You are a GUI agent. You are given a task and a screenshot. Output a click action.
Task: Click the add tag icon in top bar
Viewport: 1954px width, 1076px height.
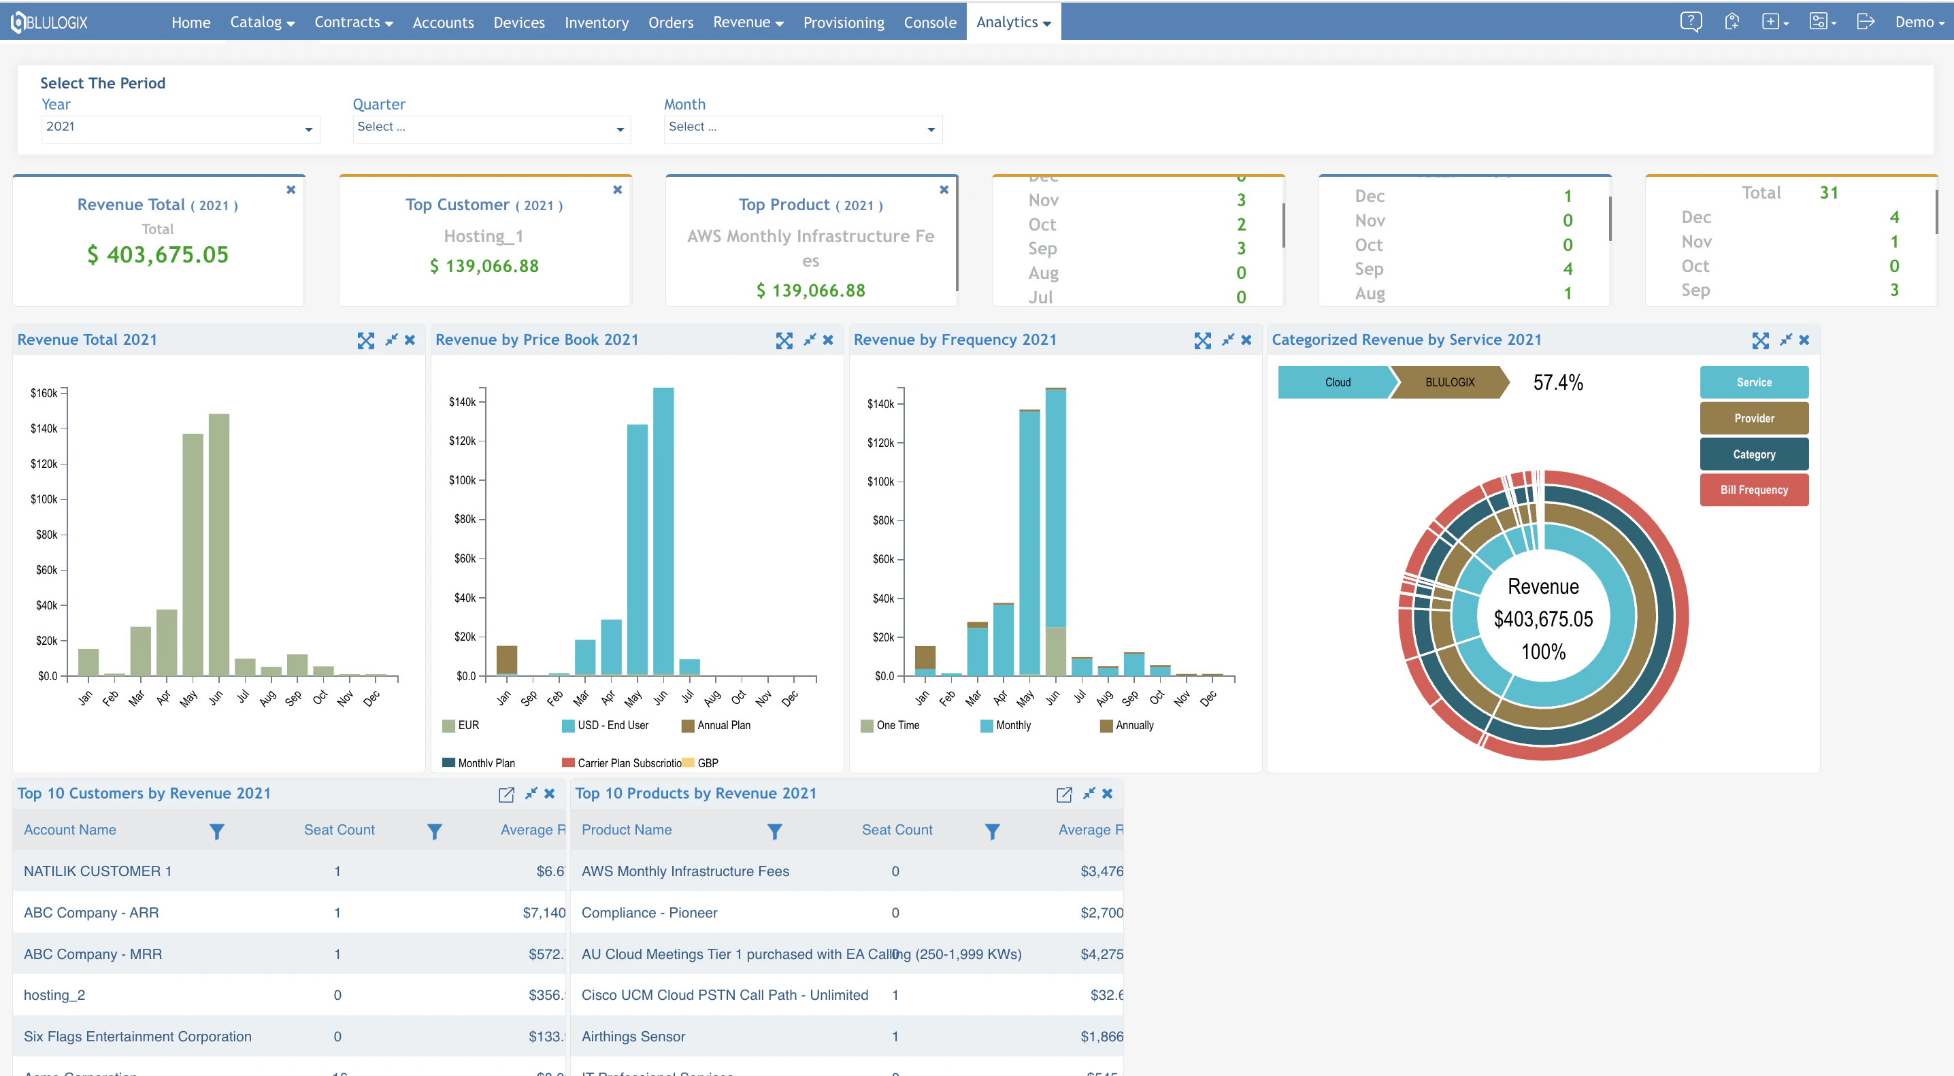pos(1734,22)
